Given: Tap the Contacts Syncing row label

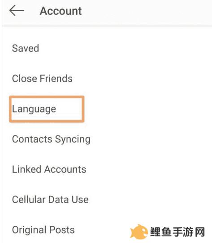Looking at the screenshot, I should [x=51, y=139].
